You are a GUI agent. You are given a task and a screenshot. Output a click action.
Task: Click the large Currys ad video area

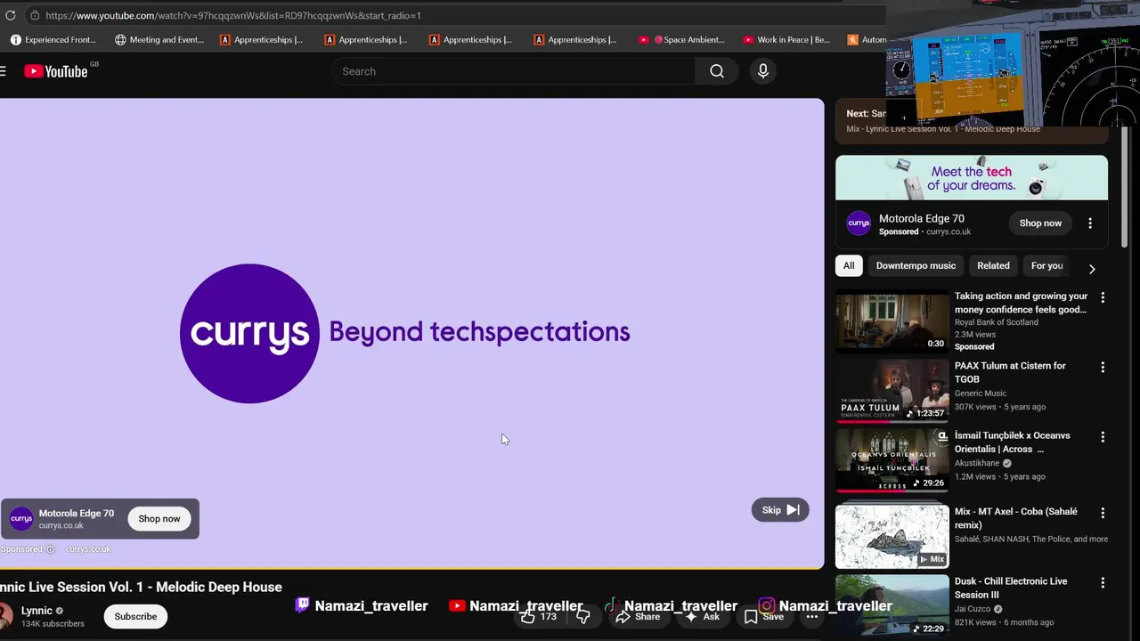[x=411, y=333]
